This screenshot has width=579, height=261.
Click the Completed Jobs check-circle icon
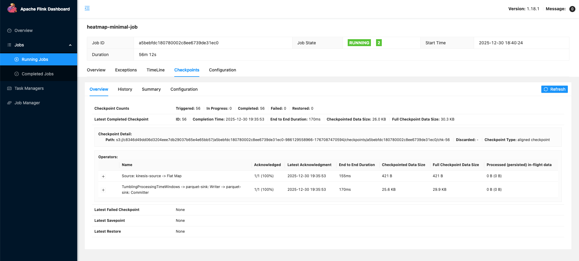pos(17,74)
